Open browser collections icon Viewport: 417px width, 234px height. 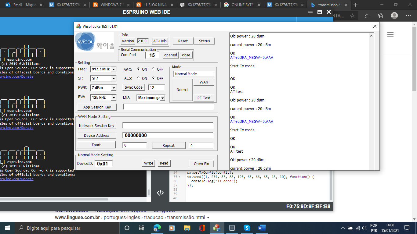pos(381,16)
